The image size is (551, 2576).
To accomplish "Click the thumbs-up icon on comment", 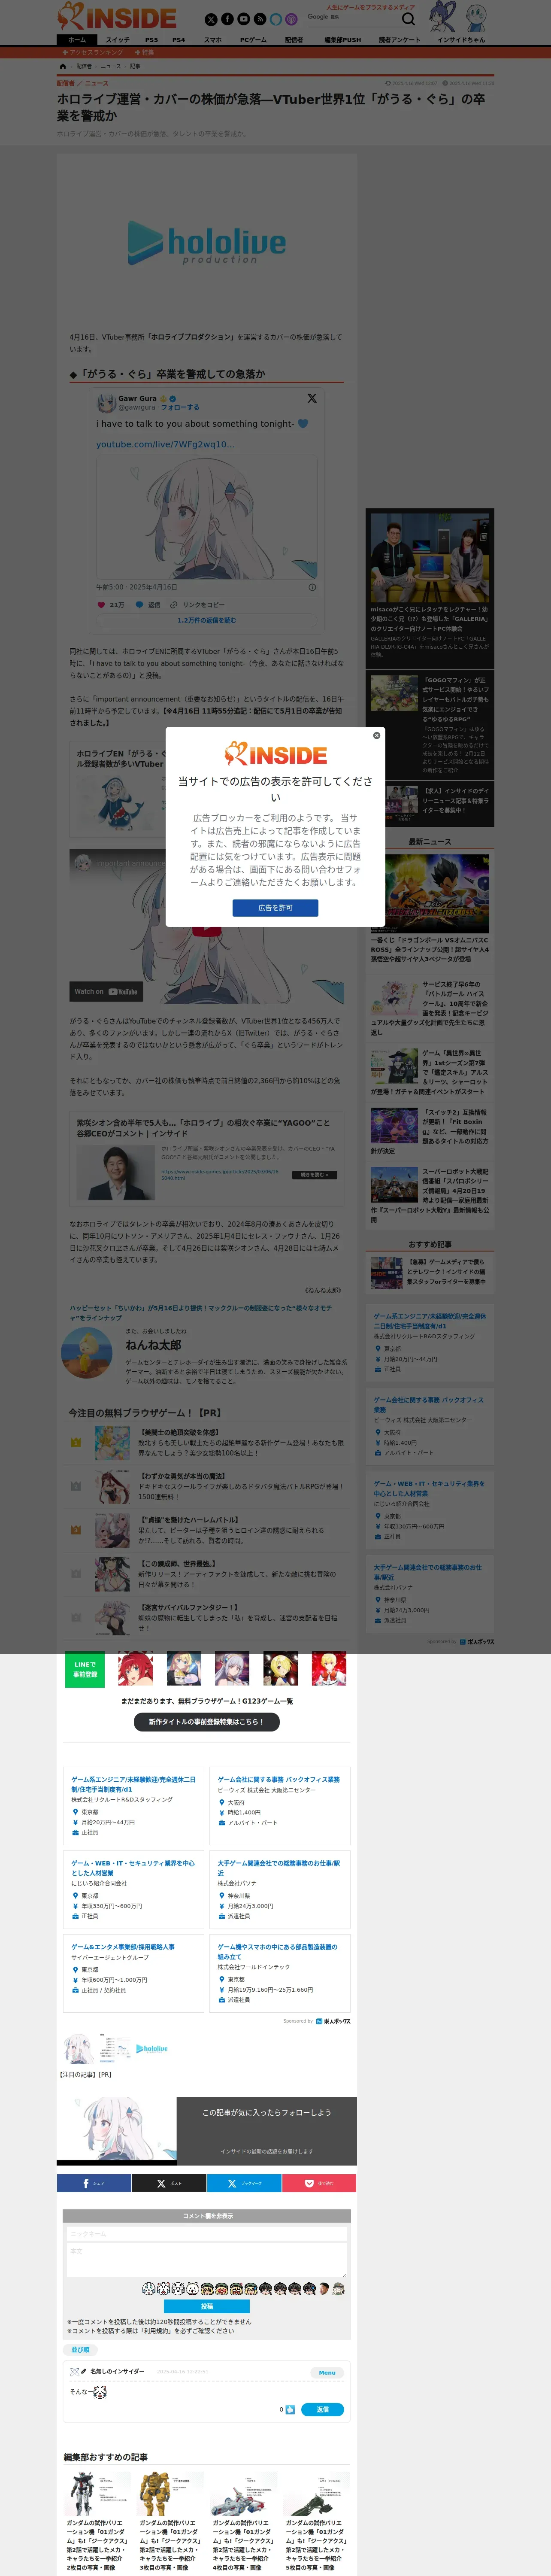I will [x=290, y=2409].
